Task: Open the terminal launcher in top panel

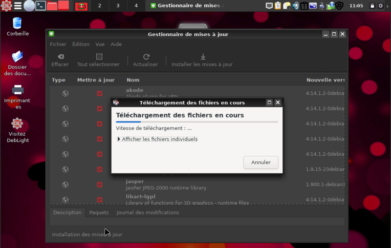Action: pyautogui.click(x=41, y=6)
